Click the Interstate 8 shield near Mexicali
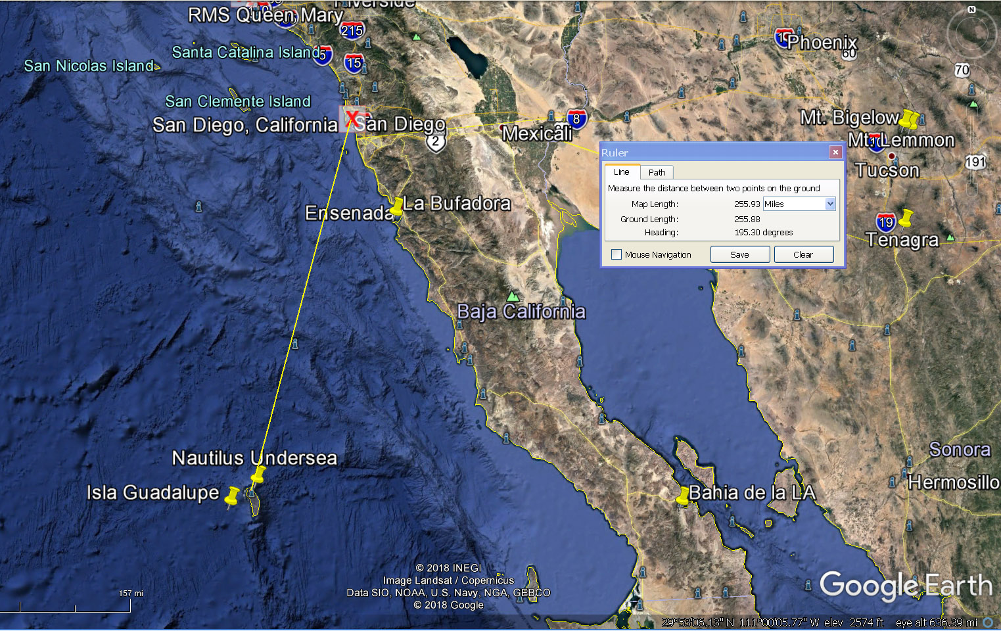 576,119
